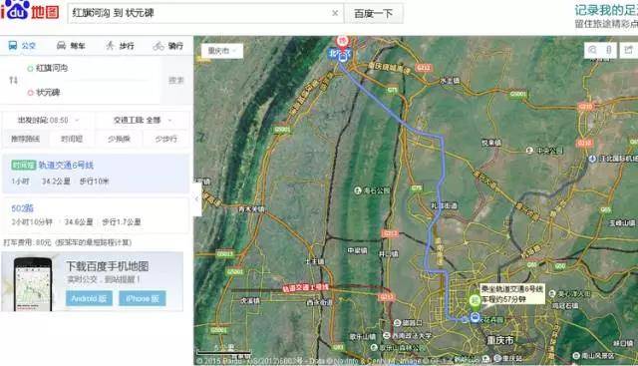
Task: Click the measure distance tool icon
Action: [x=609, y=50]
